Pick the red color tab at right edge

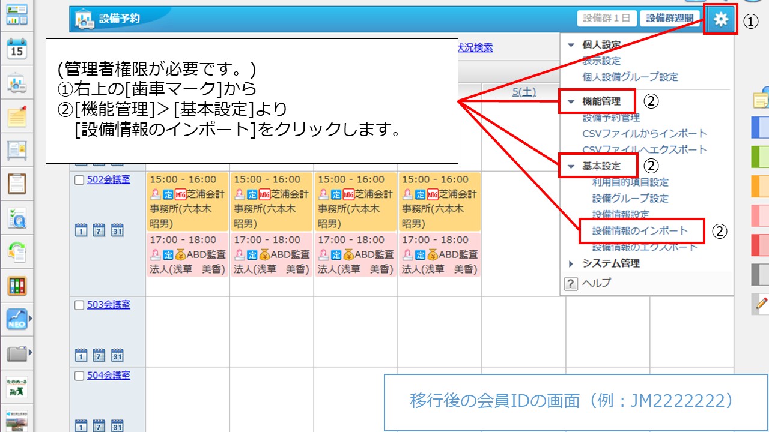point(761,245)
